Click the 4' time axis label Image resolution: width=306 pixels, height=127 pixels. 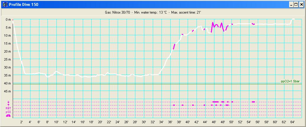pyautogui.click(x=30, y=122)
